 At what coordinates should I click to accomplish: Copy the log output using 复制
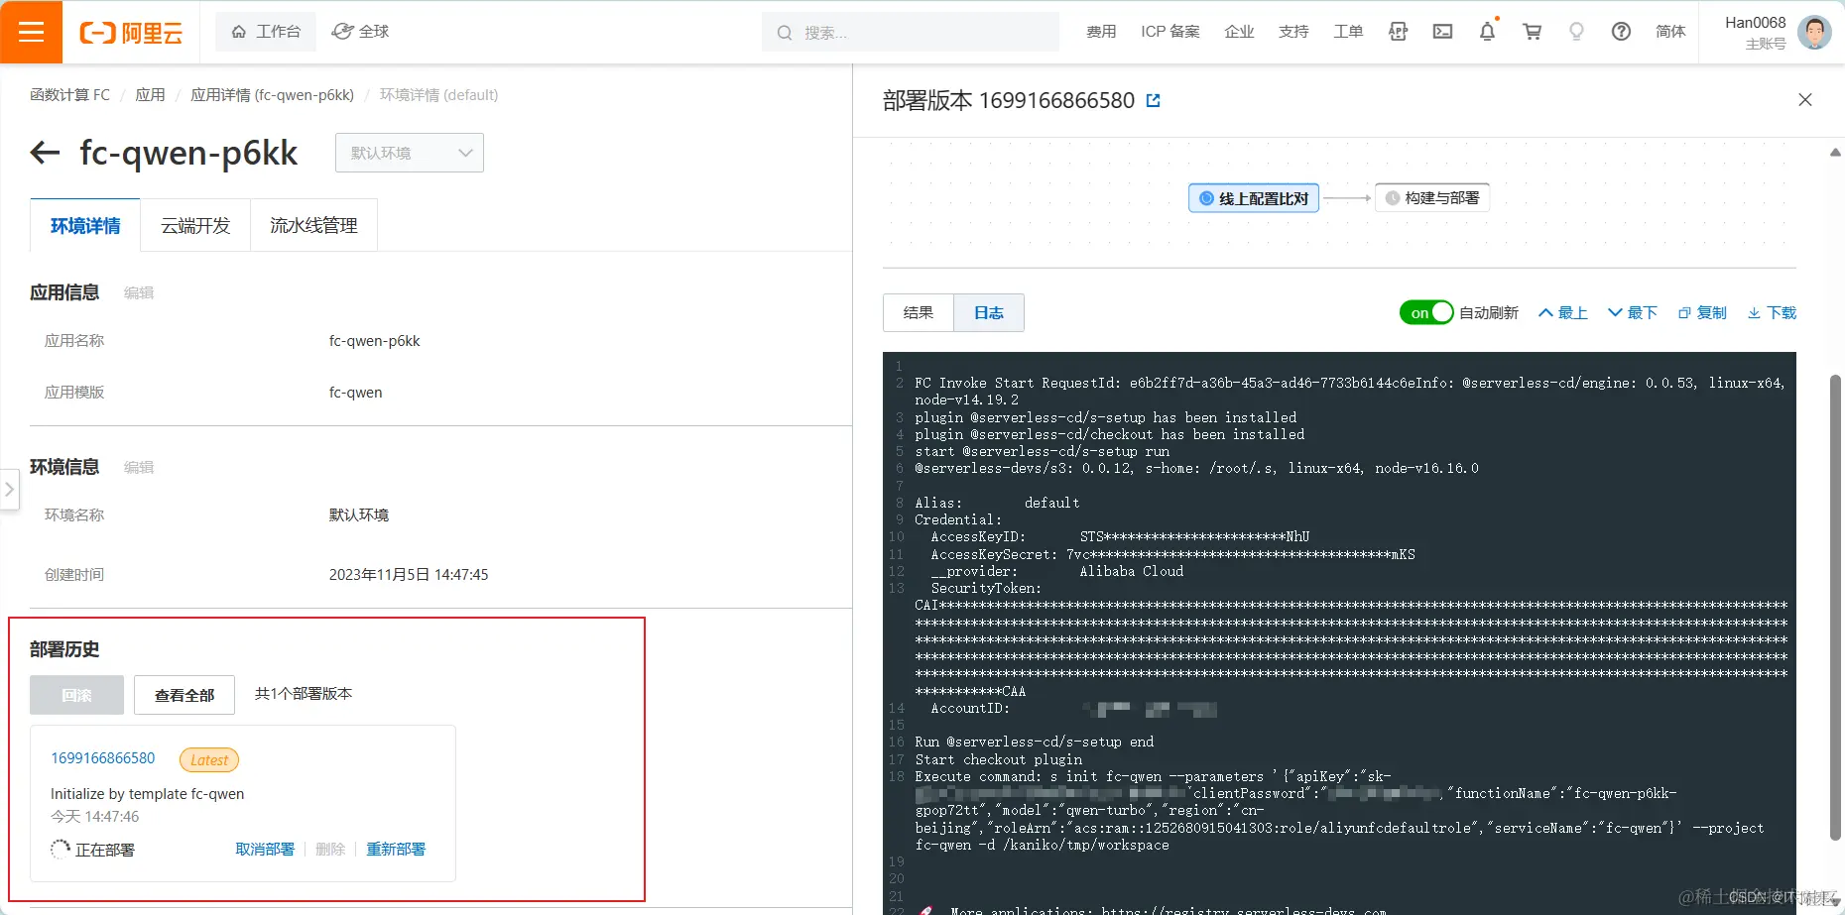coord(1702,312)
